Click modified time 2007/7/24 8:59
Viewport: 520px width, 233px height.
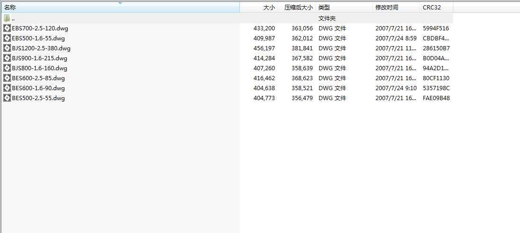396,38
